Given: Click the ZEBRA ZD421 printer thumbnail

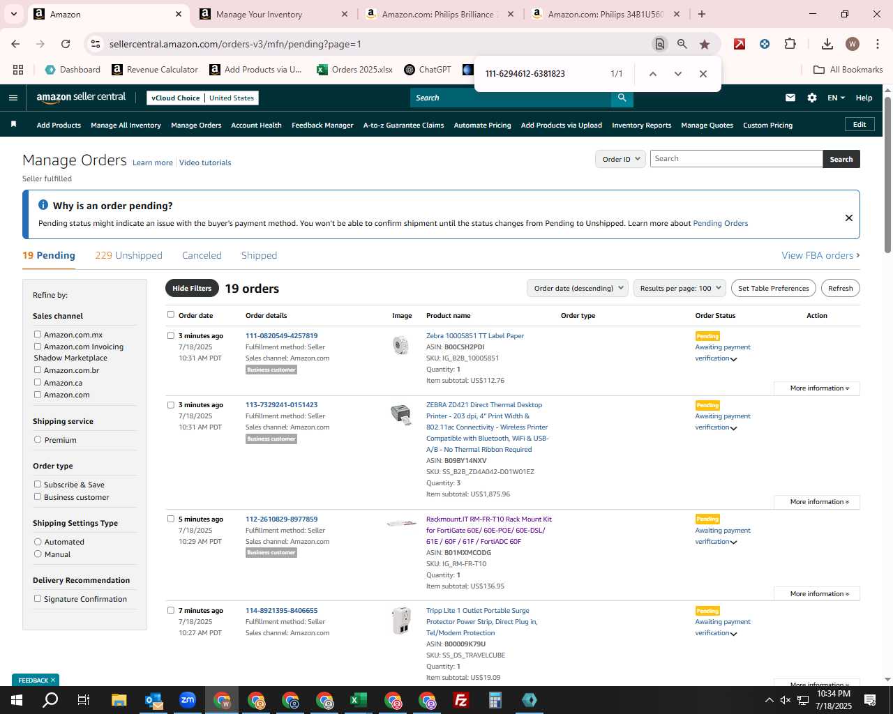Looking at the screenshot, I should pos(400,414).
